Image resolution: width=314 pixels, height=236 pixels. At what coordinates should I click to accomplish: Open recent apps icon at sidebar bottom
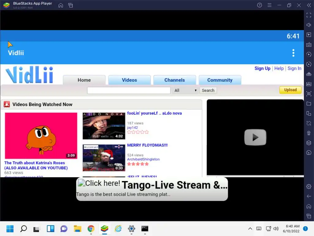point(308,216)
